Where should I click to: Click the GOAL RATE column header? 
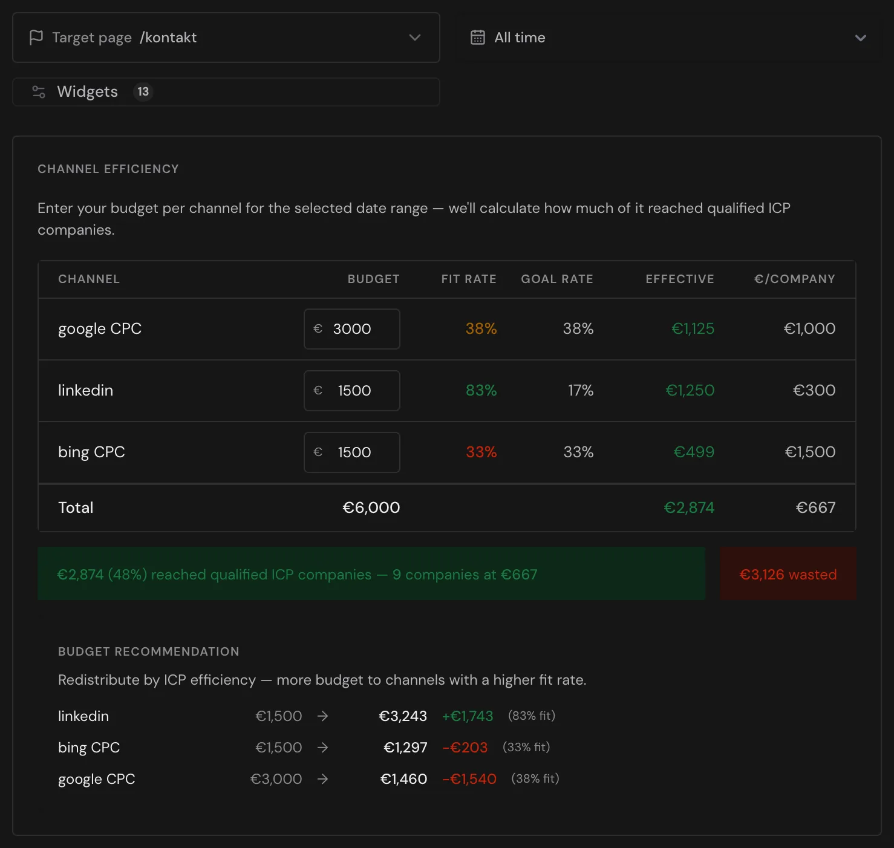tap(557, 279)
